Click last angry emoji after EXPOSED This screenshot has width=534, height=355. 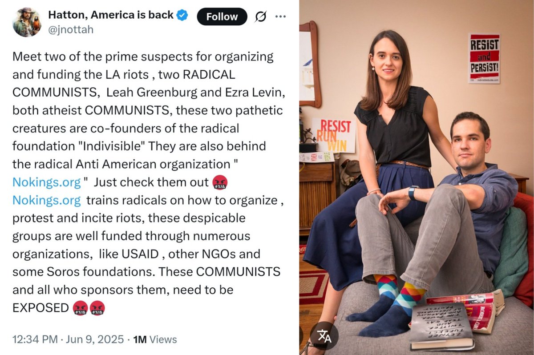coord(97,308)
